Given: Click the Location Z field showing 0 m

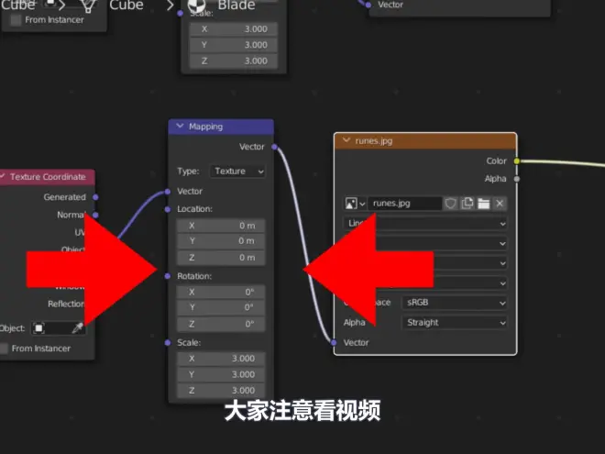Looking at the screenshot, I should point(221,258).
